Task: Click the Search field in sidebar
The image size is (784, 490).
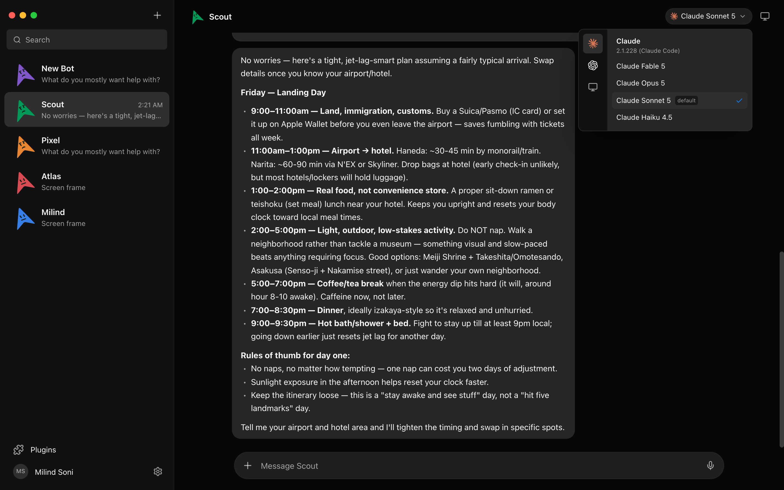Action: [x=87, y=39]
